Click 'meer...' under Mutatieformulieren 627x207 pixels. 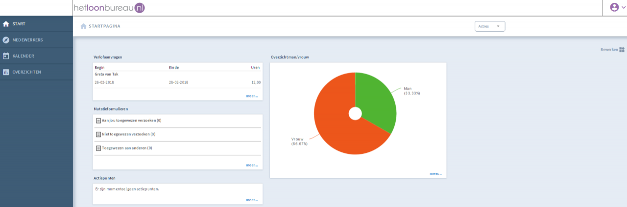pos(252,165)
